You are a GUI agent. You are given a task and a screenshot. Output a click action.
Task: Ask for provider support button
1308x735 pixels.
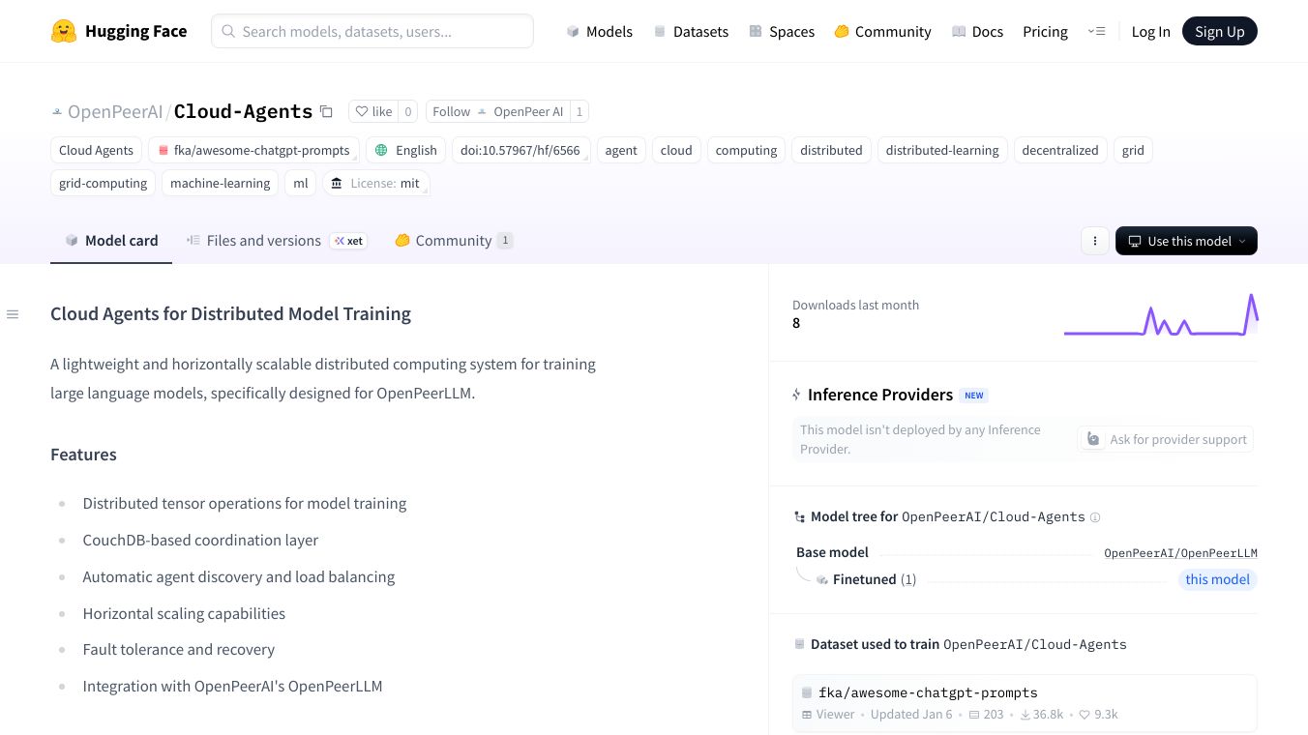[1166, 439]
